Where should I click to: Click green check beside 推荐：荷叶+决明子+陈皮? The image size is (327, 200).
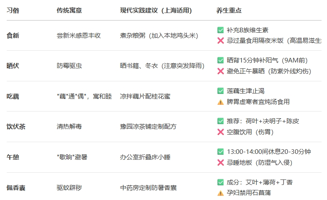tap(220, 121)
